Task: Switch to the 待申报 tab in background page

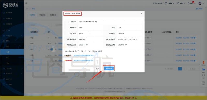Action: click(33, 15)
